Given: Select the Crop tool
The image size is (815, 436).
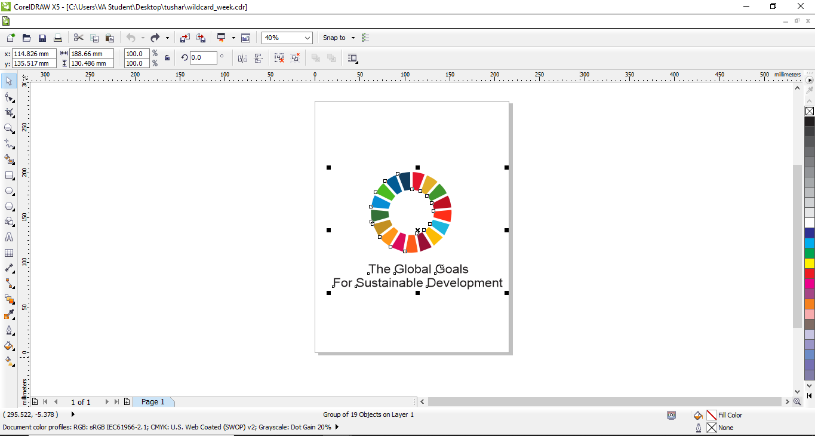Looking at the screenshot, I should coord(9,112).
